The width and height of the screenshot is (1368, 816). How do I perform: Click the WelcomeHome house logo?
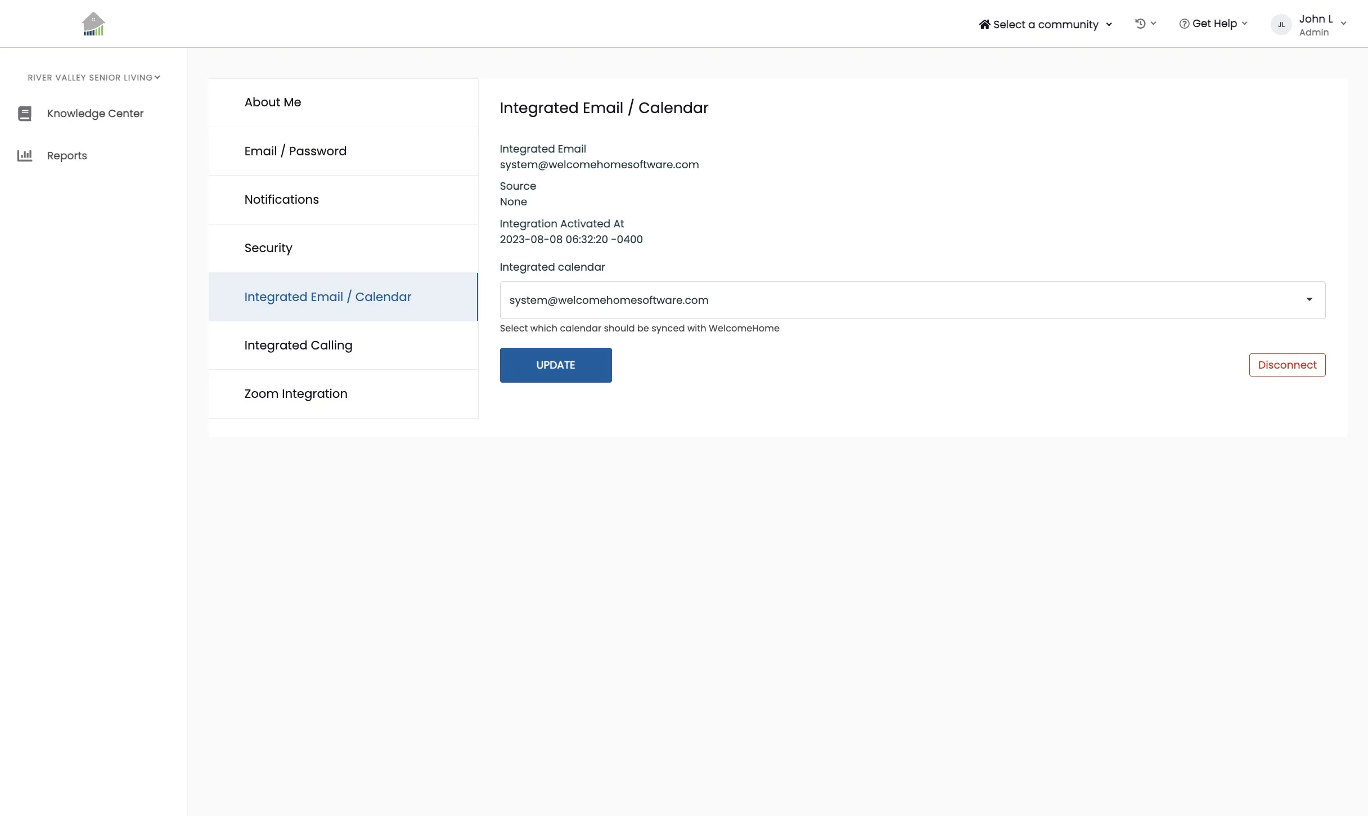coord(93,24)
